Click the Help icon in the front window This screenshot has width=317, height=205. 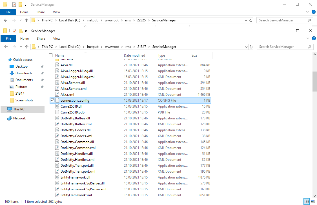tap(314, 38)
